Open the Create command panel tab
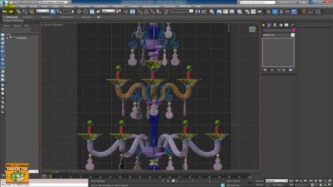333x187 pixels. [x=264, y=25]
